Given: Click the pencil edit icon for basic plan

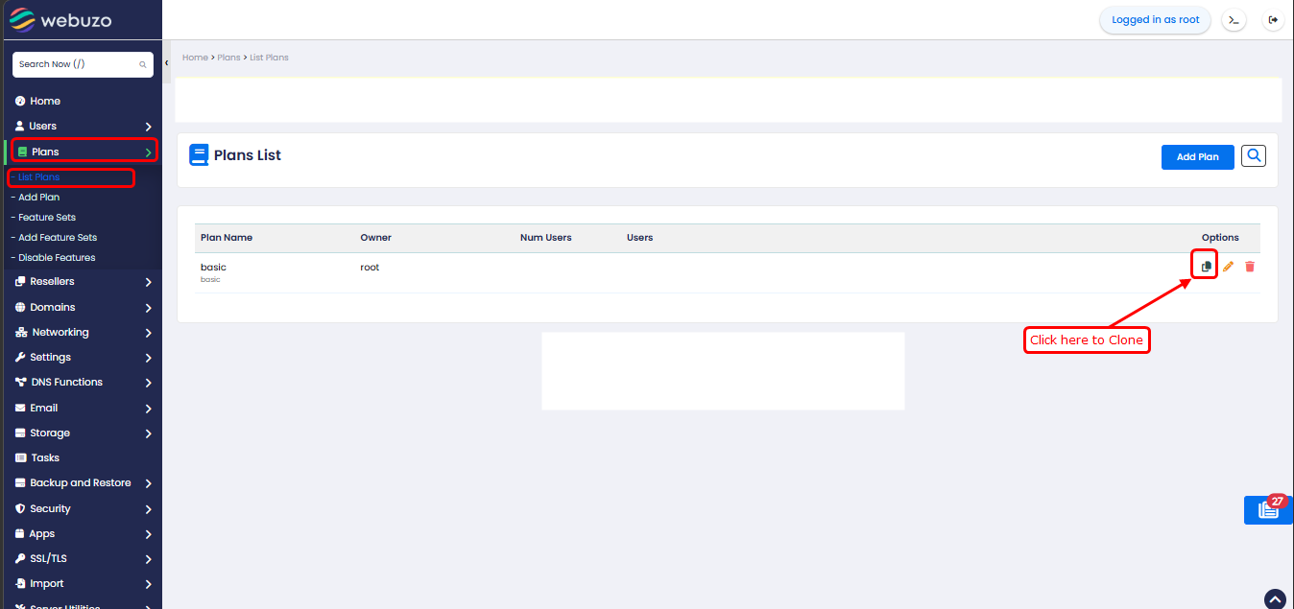Looking at the screenshot, I should coord(1228,266).
